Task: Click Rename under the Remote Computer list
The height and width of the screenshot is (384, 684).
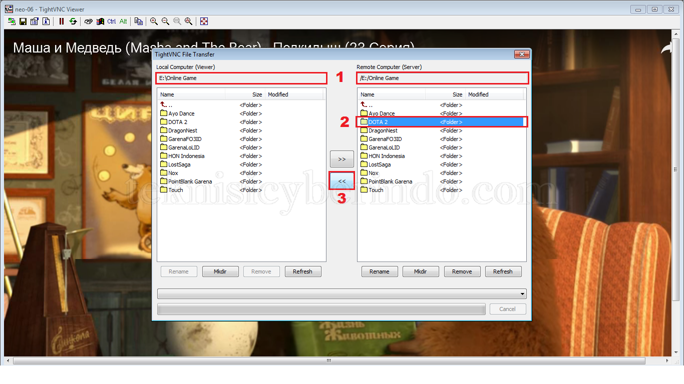Action: (380, 271)
